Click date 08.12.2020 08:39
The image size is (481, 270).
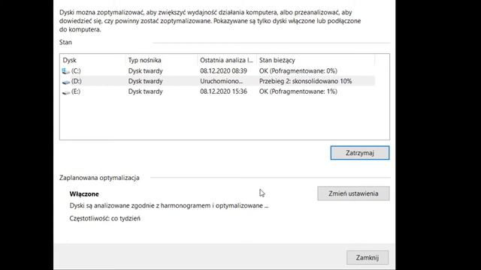point(223,71)
